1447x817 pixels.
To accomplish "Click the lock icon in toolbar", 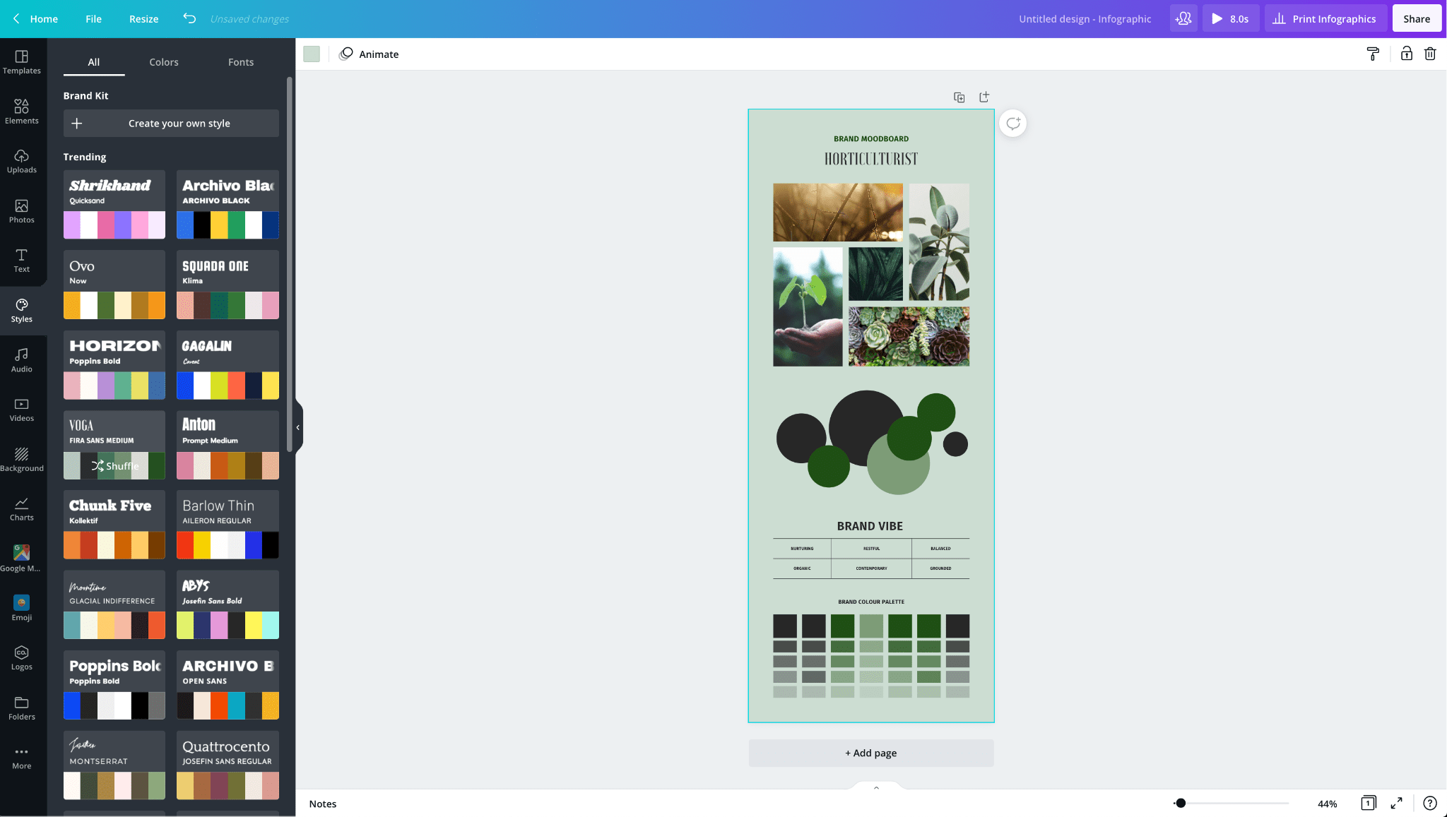I will (1406, 54).
